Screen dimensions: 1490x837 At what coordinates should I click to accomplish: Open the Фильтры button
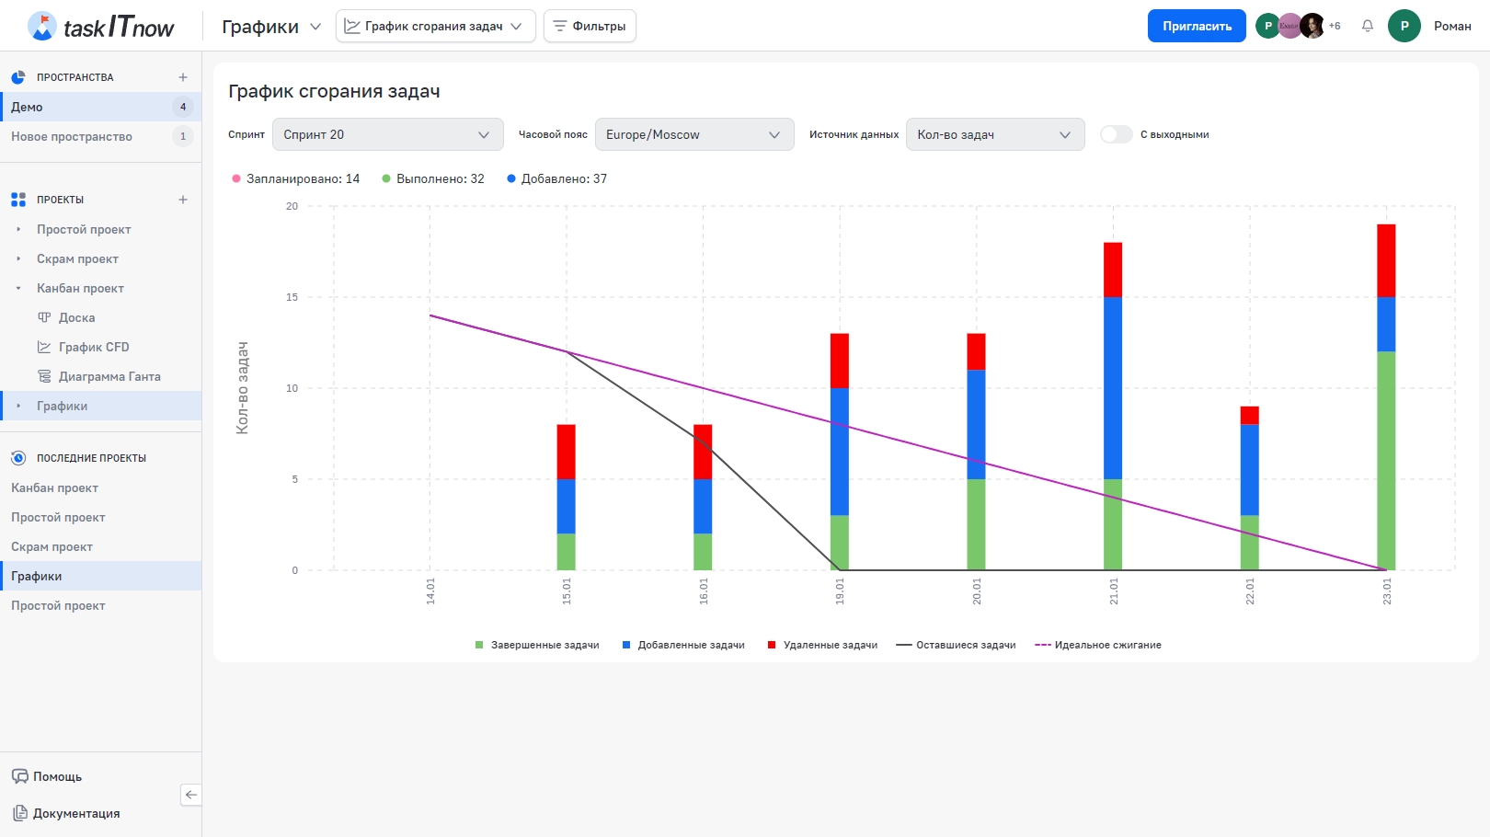pos(590,26)
